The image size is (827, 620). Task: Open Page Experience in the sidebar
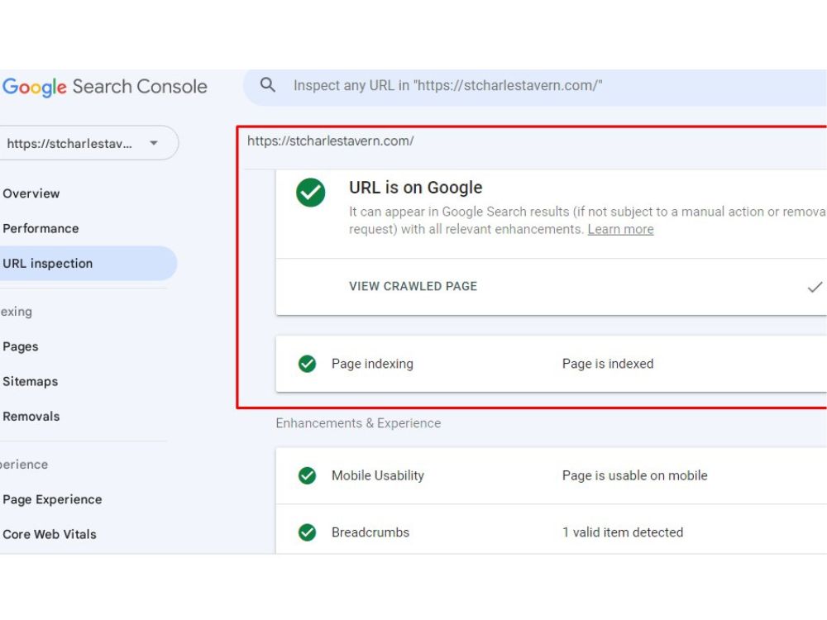click(52, 499)
